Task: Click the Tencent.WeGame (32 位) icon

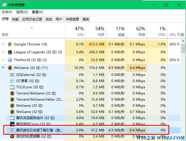Action: tap(12, 93)
